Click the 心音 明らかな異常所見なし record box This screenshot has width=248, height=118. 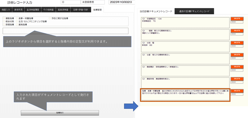pos(185,59)
